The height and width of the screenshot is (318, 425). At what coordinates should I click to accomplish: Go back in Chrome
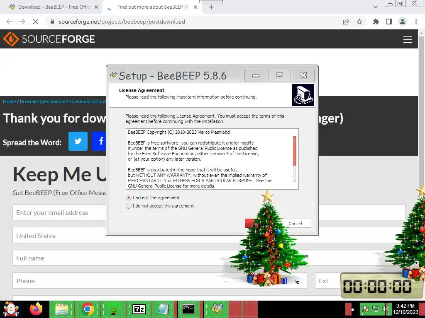[9, 22]
